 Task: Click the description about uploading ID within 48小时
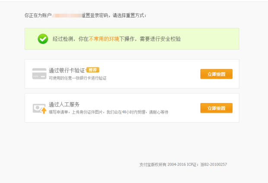click(108, 112)
